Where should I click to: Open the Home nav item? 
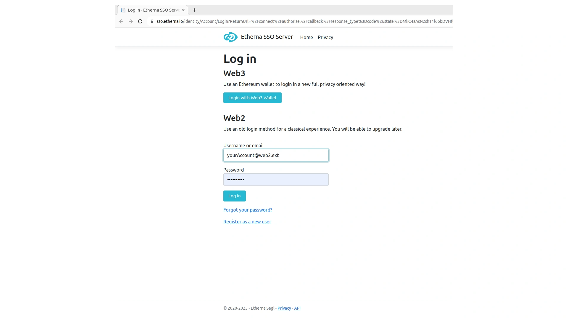306,37
